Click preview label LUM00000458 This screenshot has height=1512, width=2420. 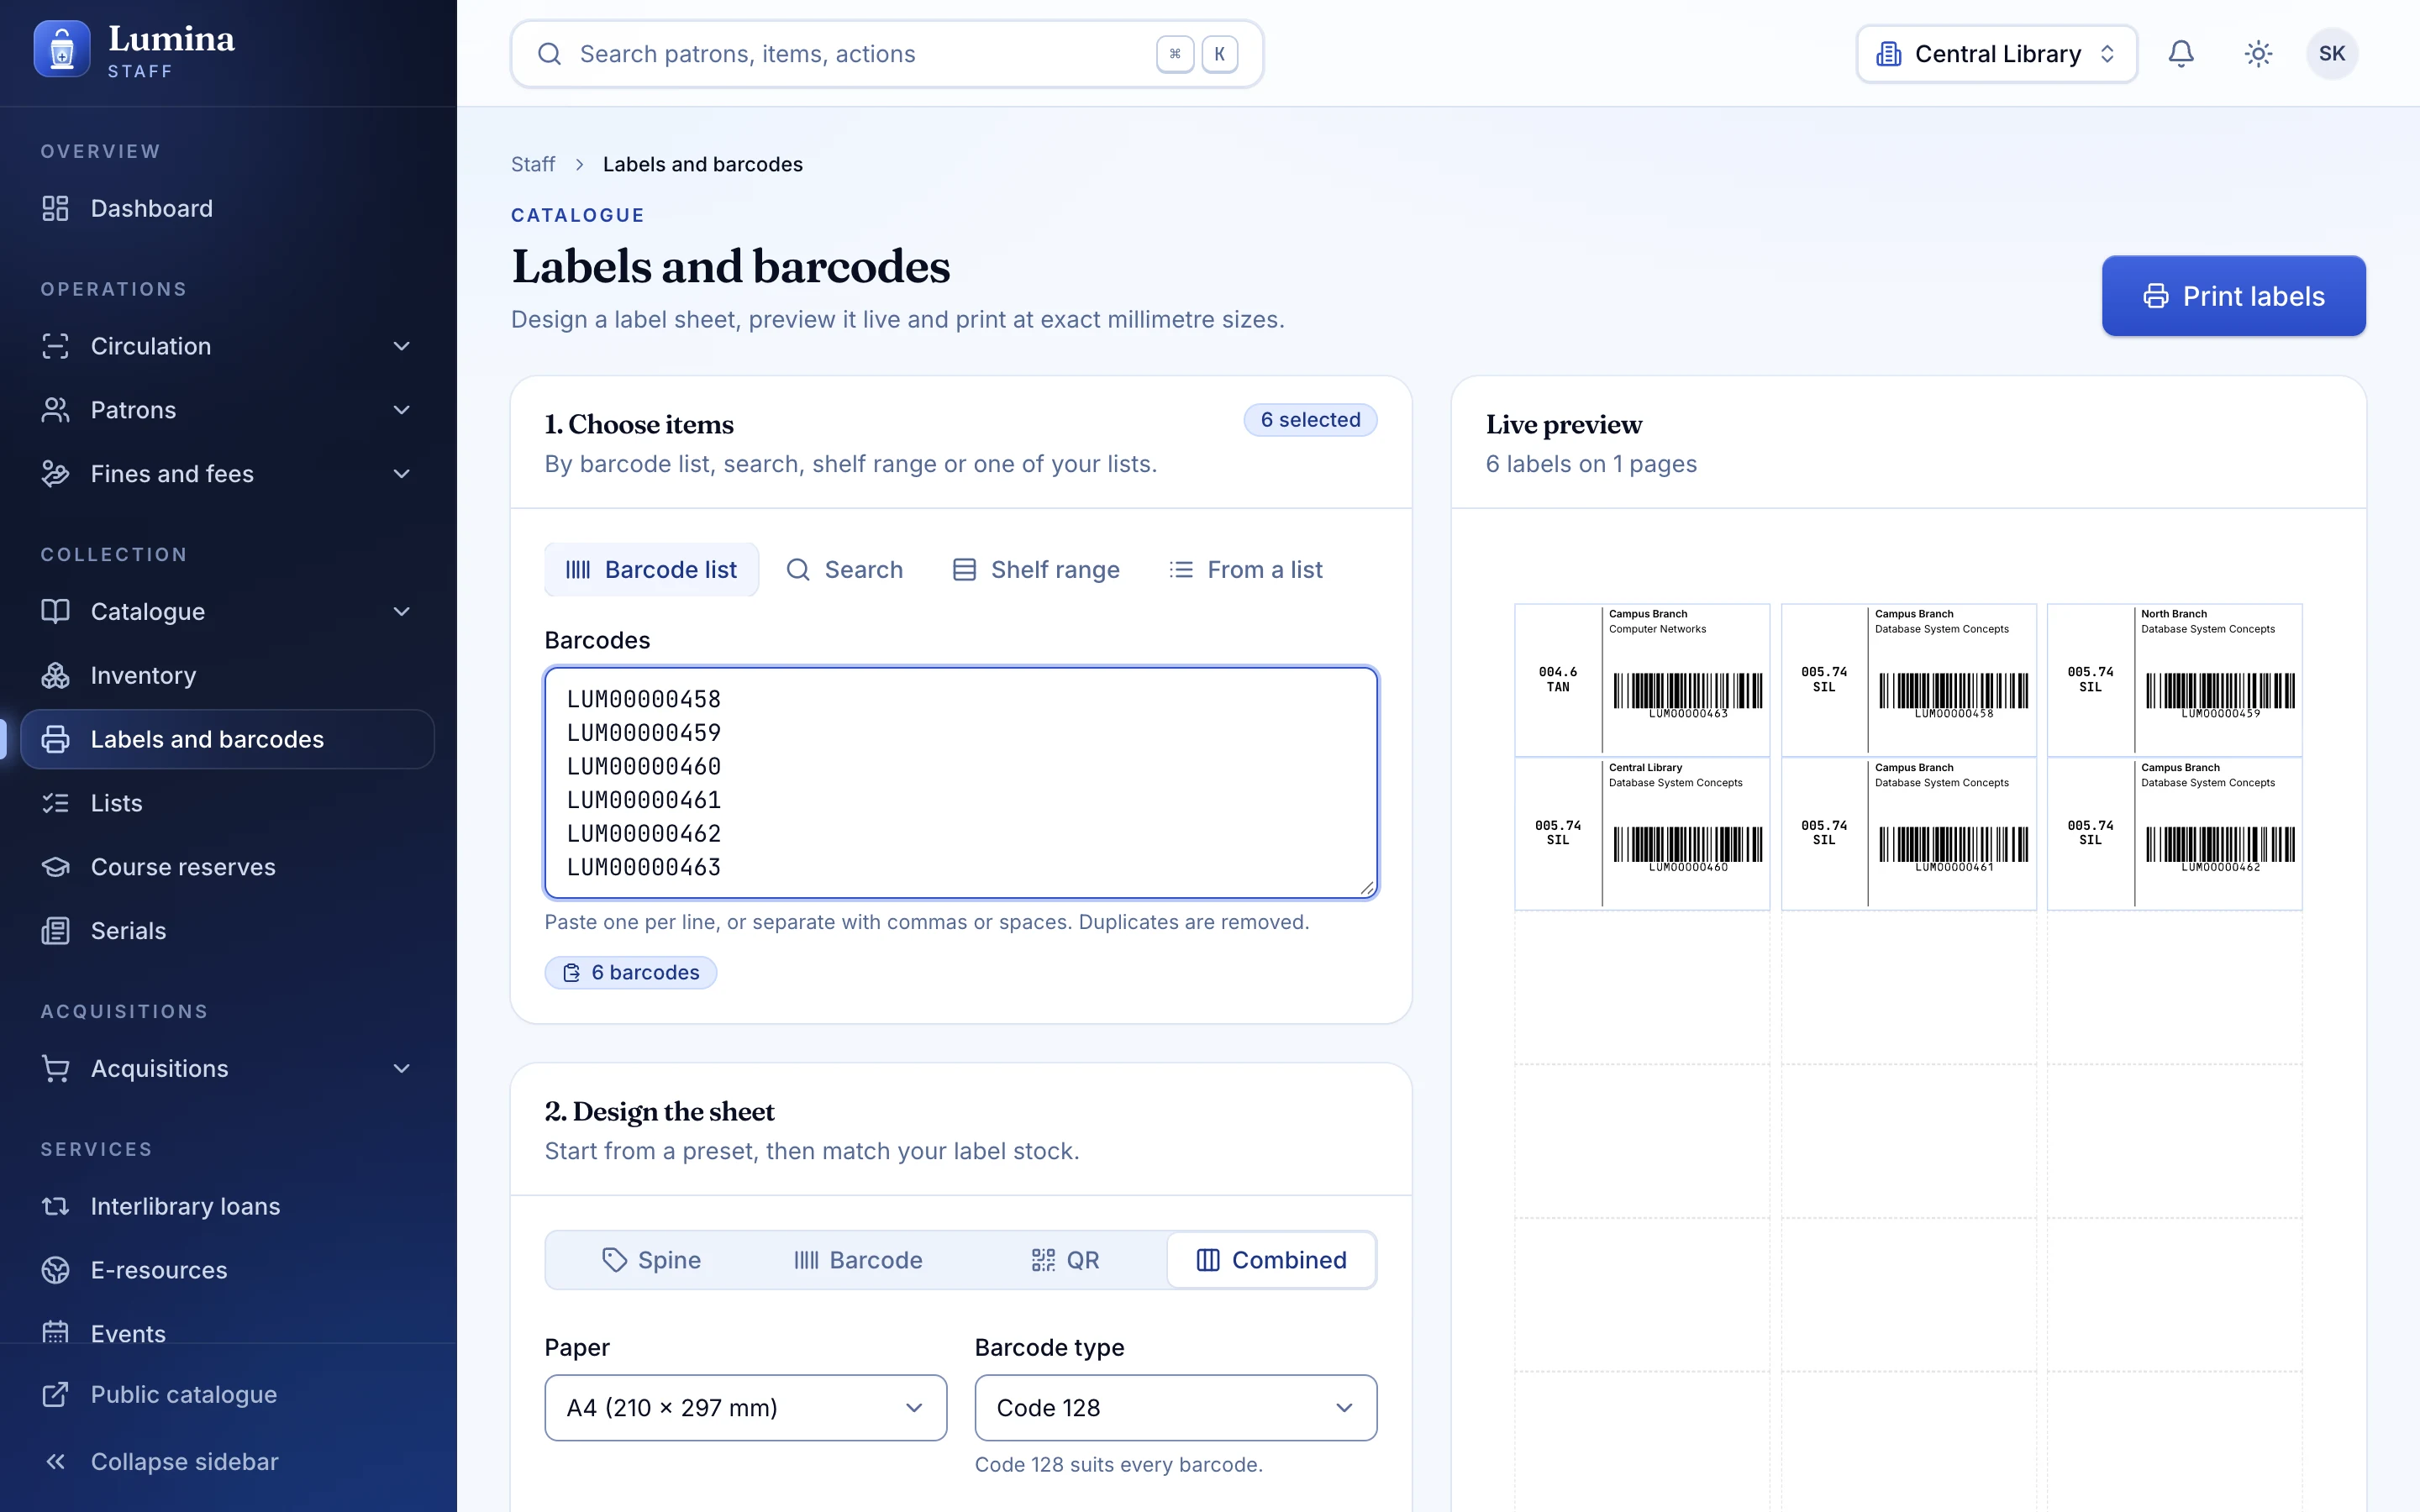point(1908,680)
